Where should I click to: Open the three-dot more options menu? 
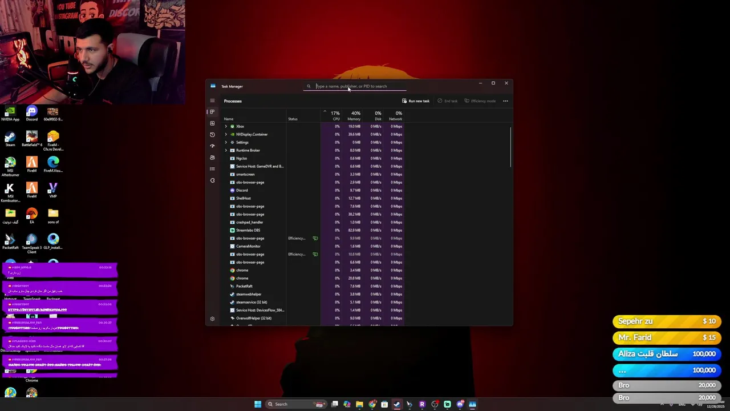click(x=505, y=101)
